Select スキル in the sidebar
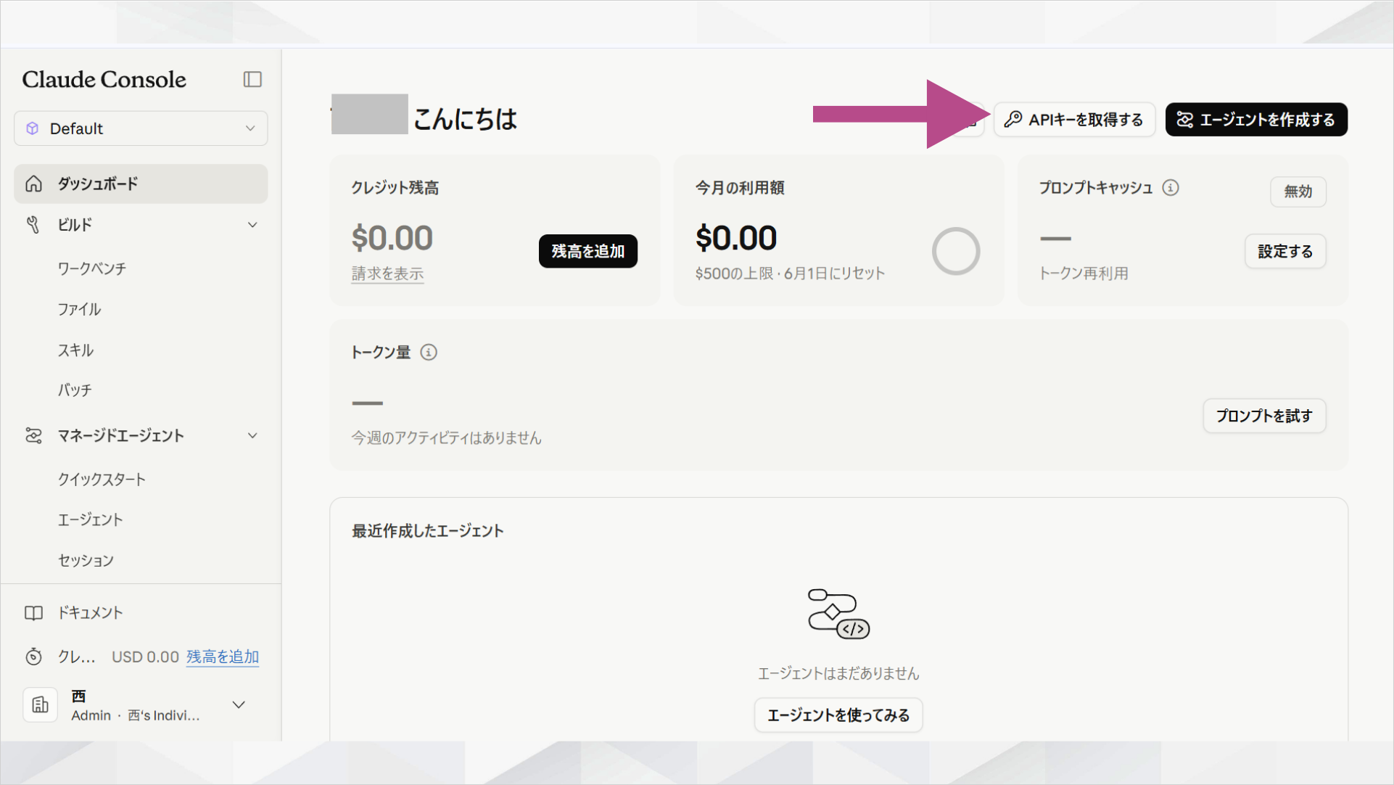 click(x=75, y=350)
